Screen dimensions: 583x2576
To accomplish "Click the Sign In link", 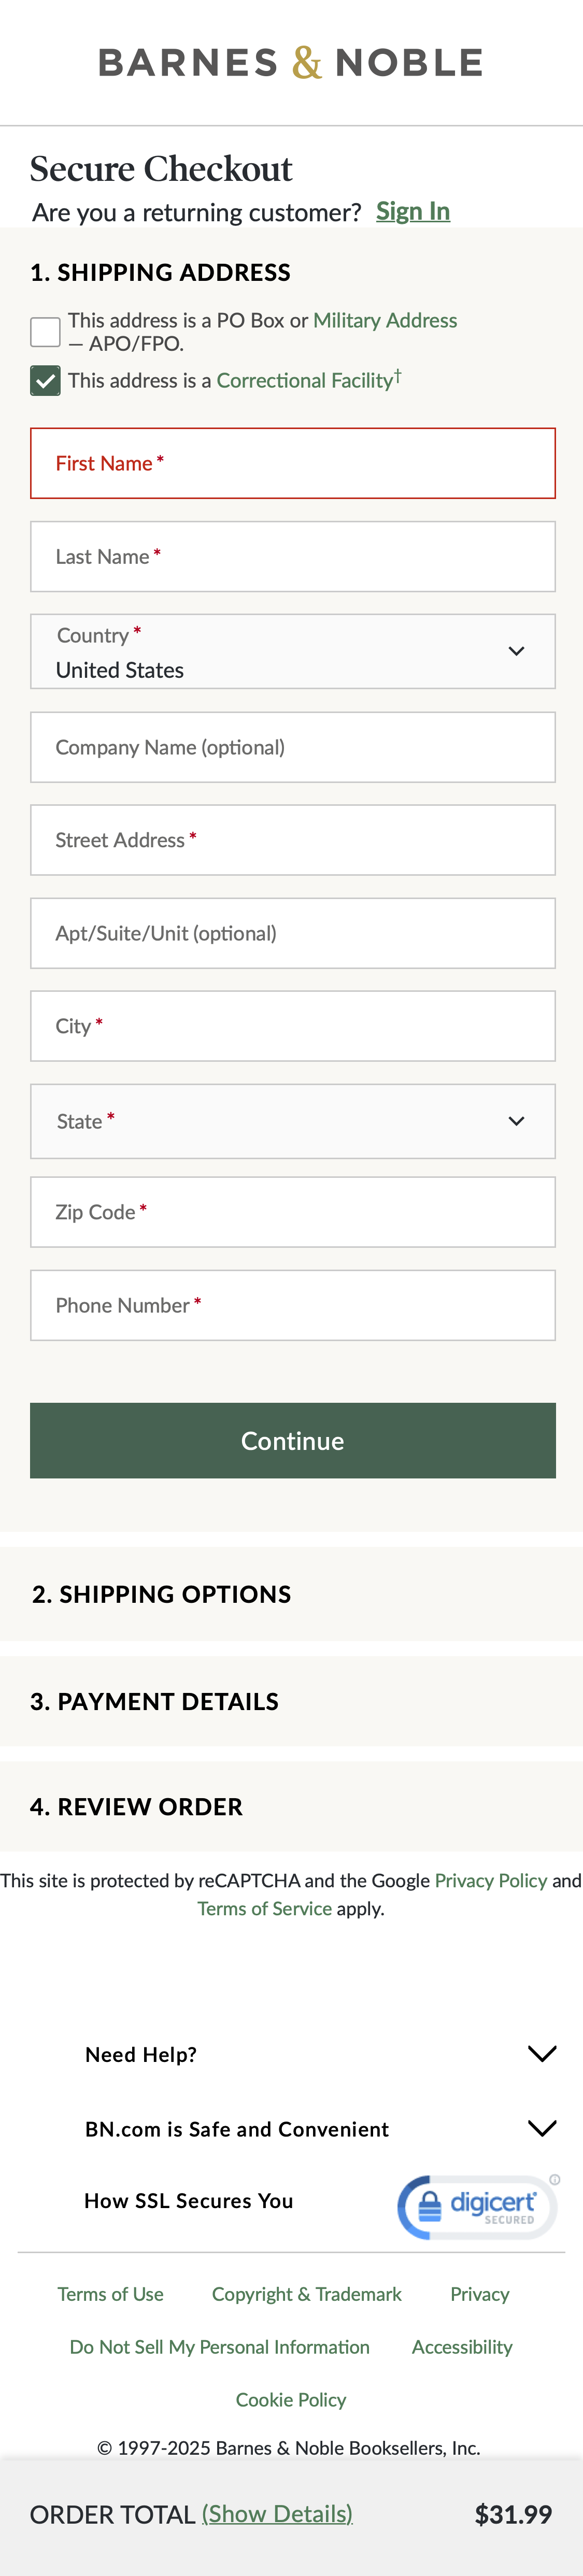I will coord(412,211).
